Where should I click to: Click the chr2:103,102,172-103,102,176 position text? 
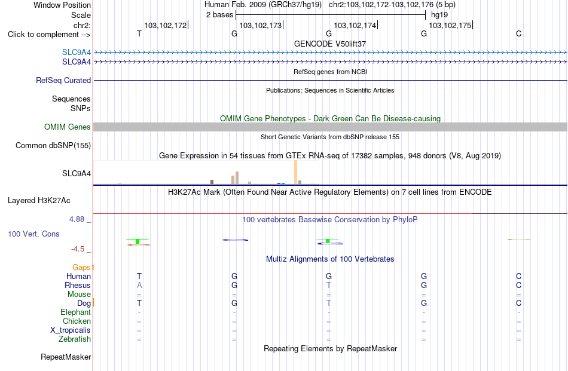tap(392, 5)
